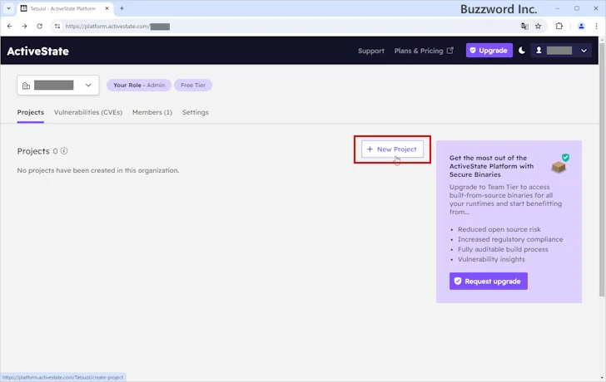Reload the page with refresh icon
Viewport: 606px width, 382px height.
pyautogui.click(x=39, y=27)
